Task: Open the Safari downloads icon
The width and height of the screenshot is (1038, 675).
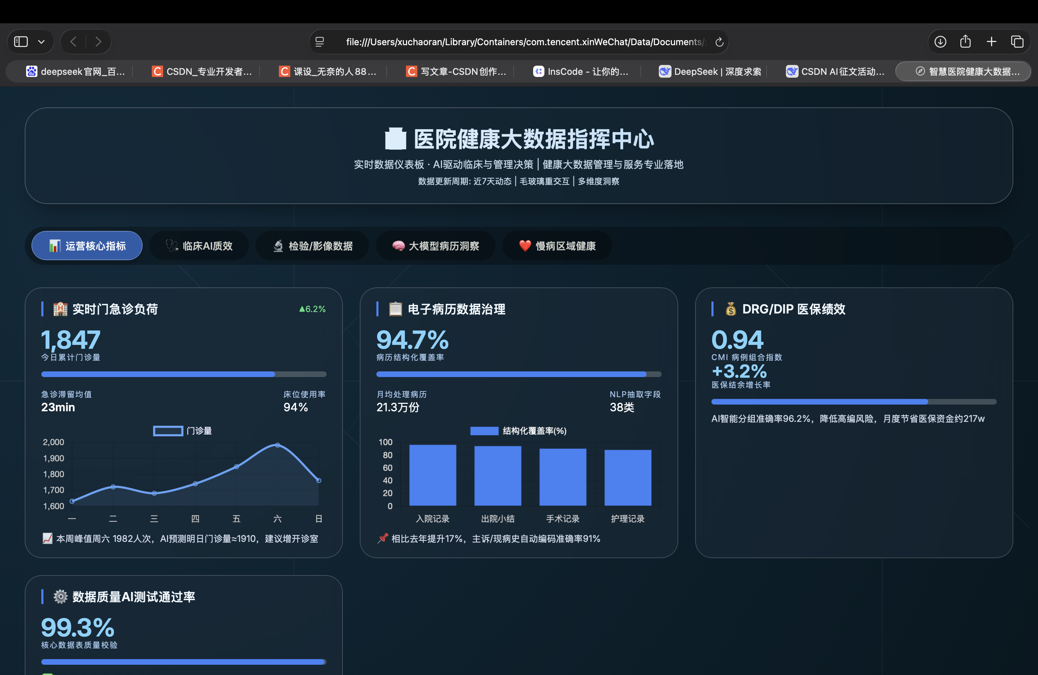Action: pos(940,42)
